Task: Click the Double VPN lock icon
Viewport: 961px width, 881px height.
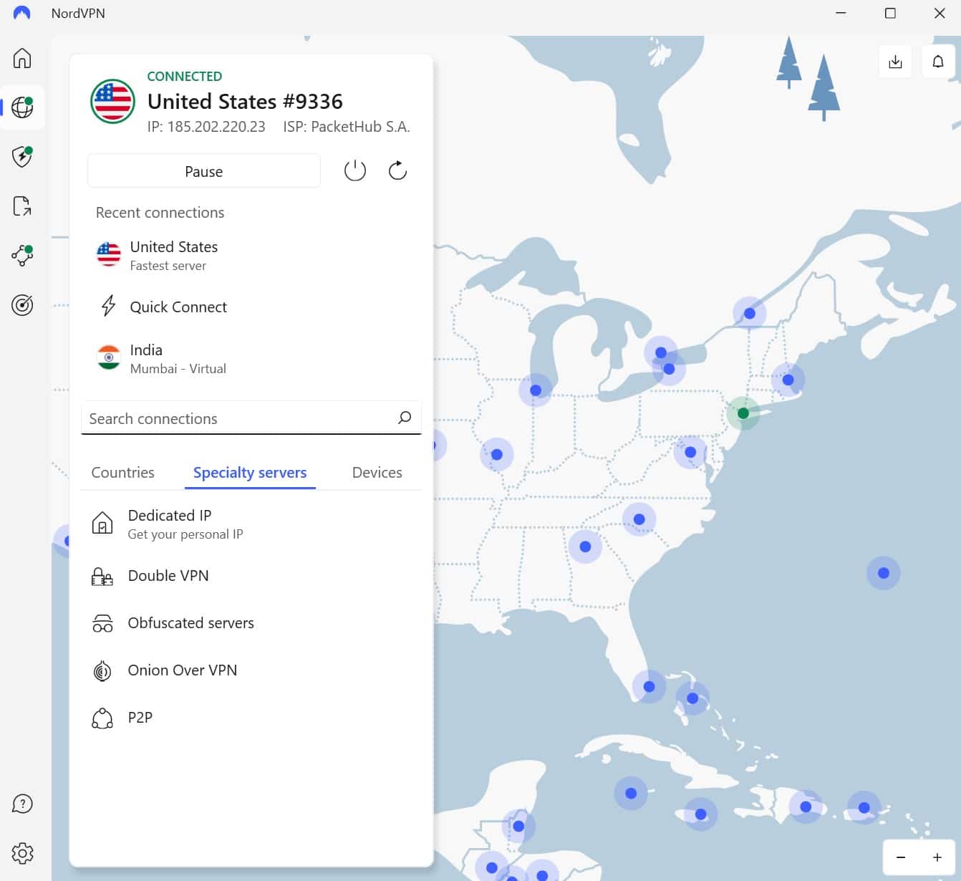Action: coord(102,577)
